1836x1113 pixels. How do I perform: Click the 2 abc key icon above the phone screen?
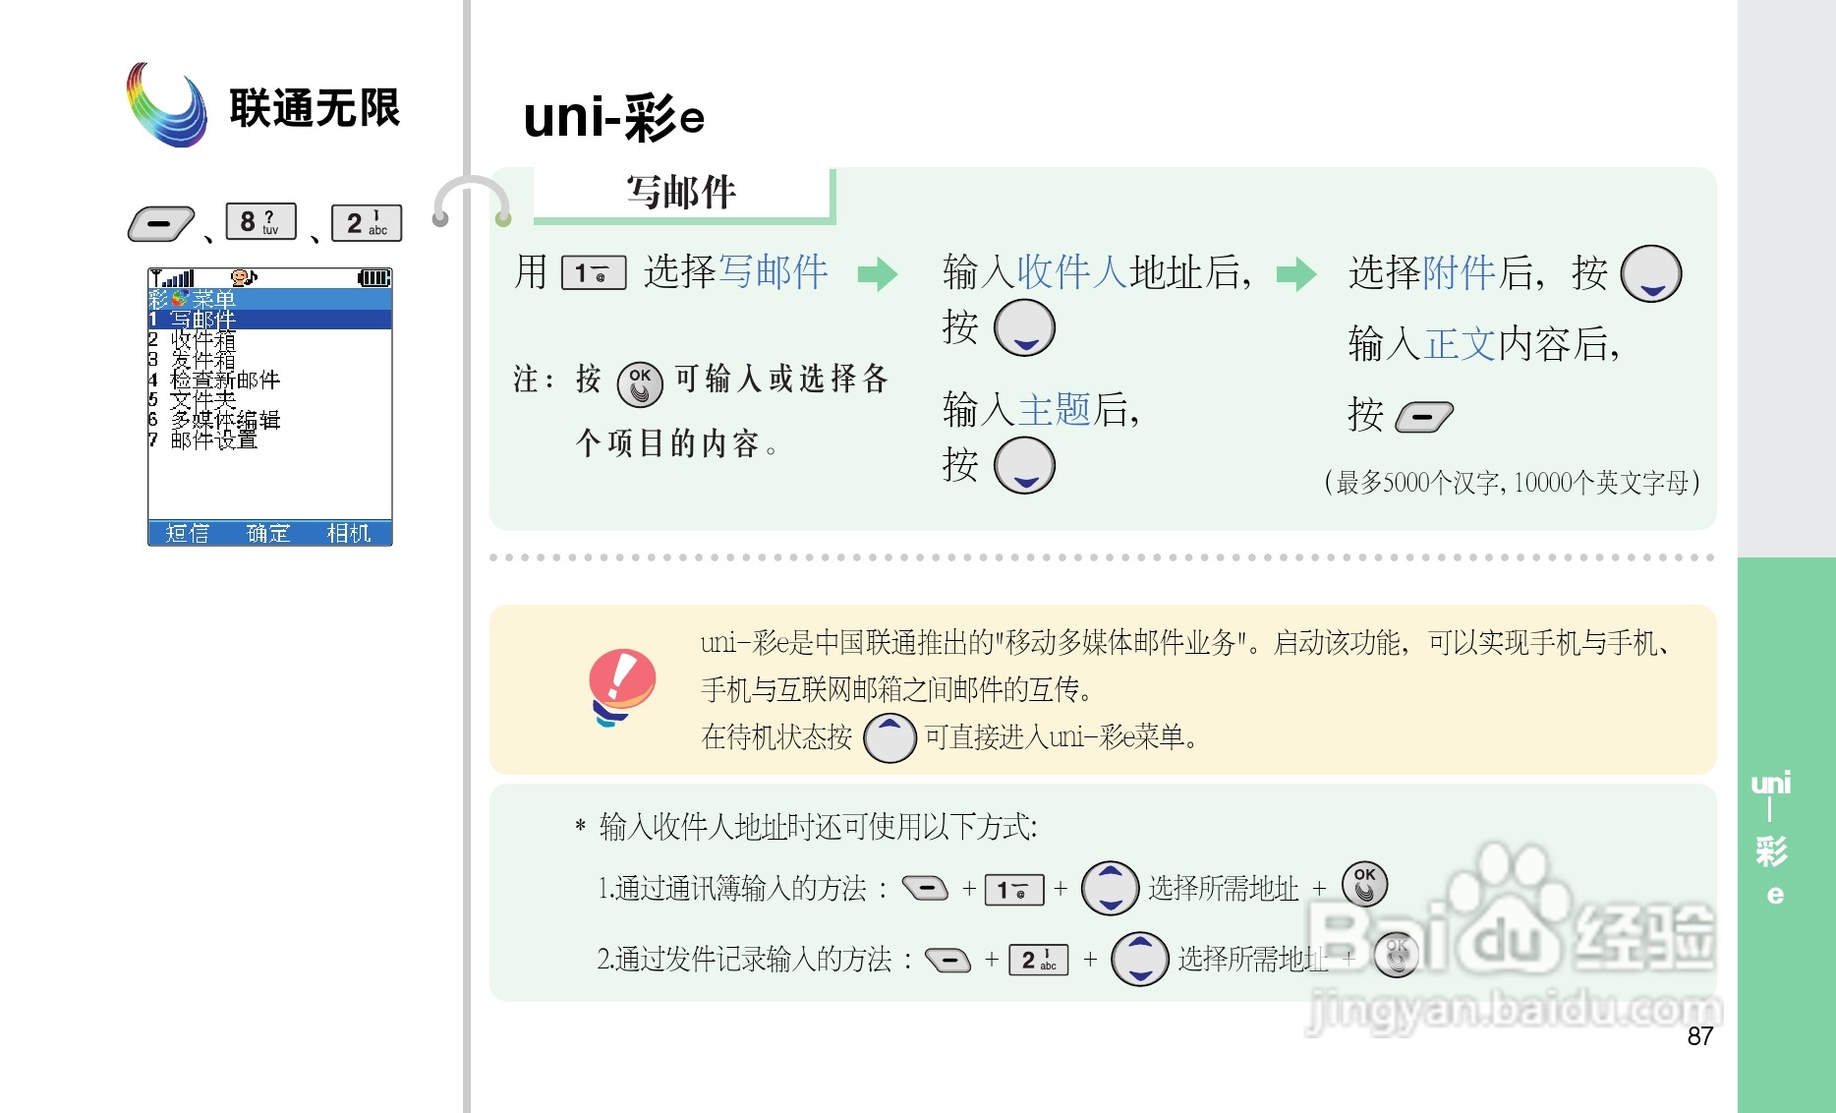[367, 223]
